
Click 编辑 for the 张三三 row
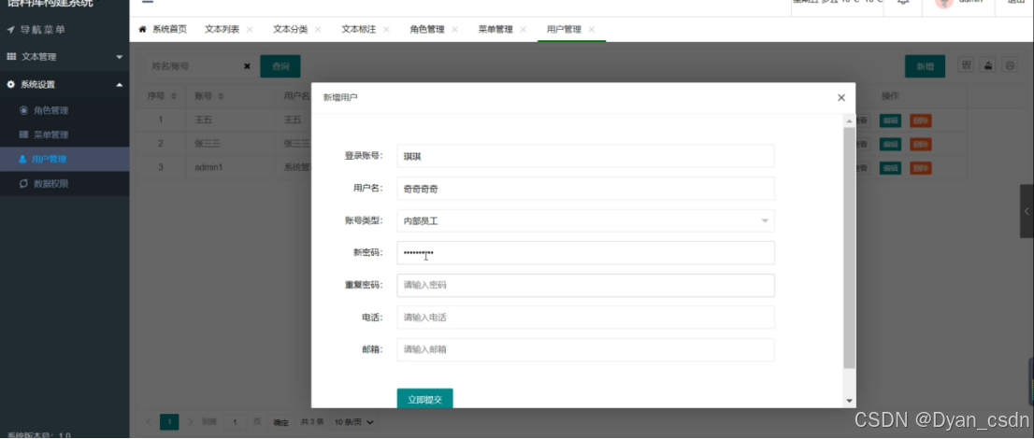(890, 145)
